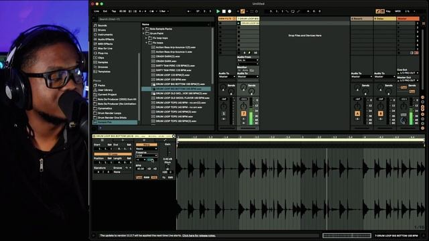This screenshot has height=241, width=429.
Task: Select the 7 DRUM LOOP BIG track header
Action: tap(248, 19)
